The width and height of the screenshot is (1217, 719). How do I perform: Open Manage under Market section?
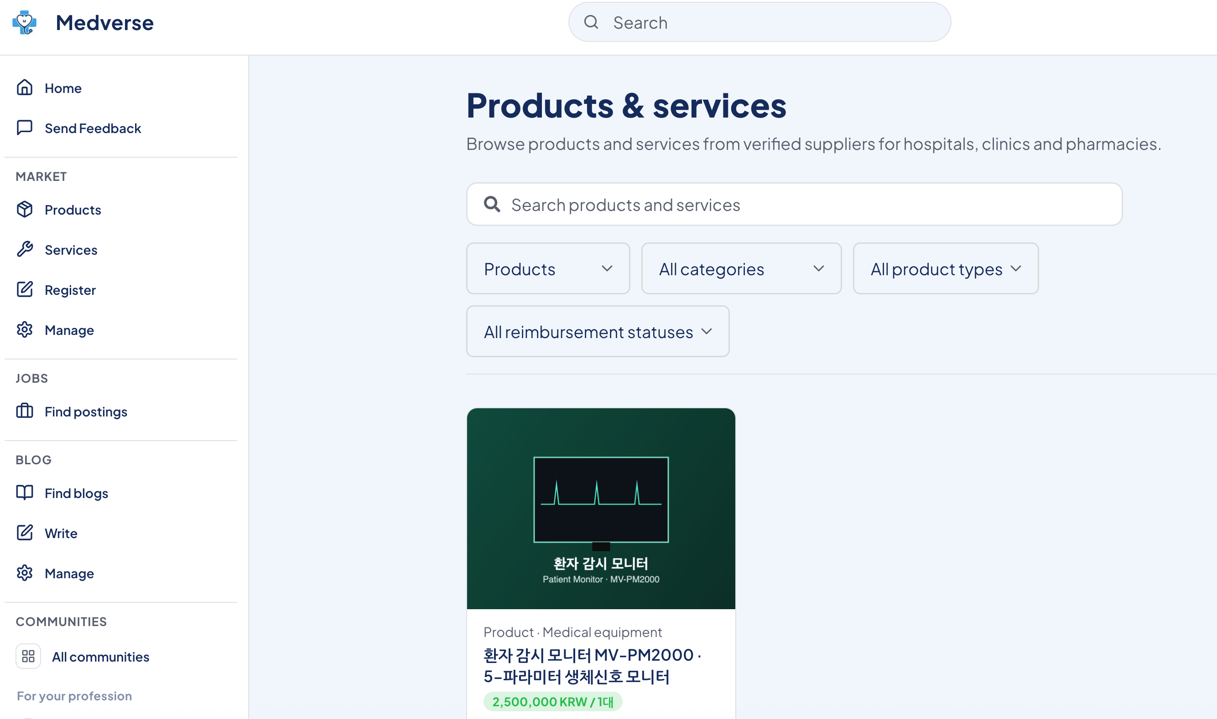point(69,330)
